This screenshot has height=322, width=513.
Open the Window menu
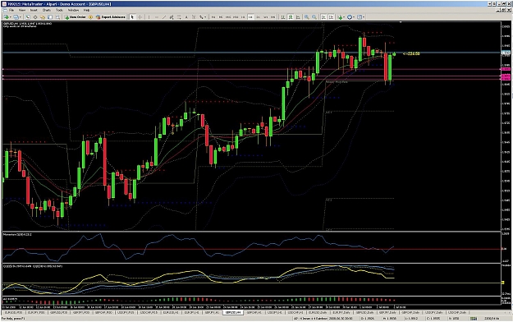[x=73, y=10]
